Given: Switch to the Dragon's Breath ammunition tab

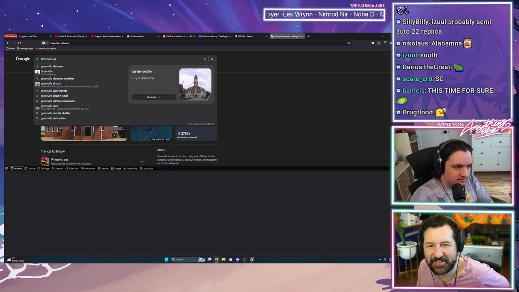Looking at the screenshot, I should pos(107,36).
